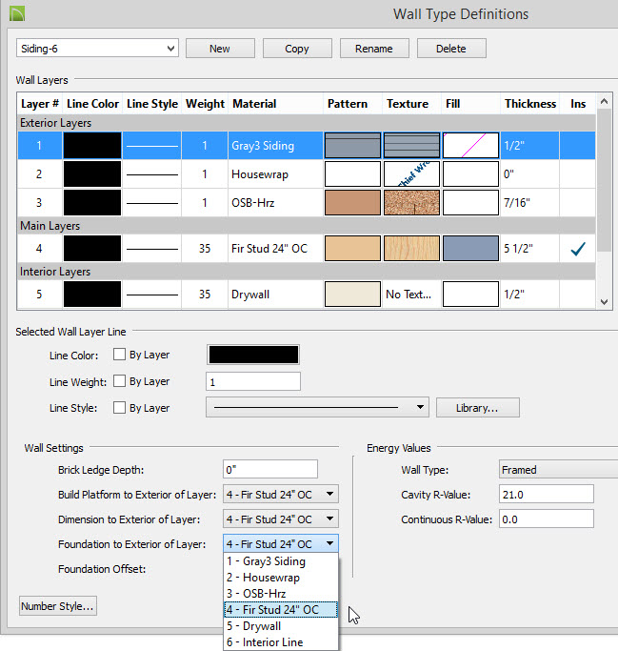Screen dimensions: 618x651
Task: Click the 7/16" thickness cell
Action: 529,203
